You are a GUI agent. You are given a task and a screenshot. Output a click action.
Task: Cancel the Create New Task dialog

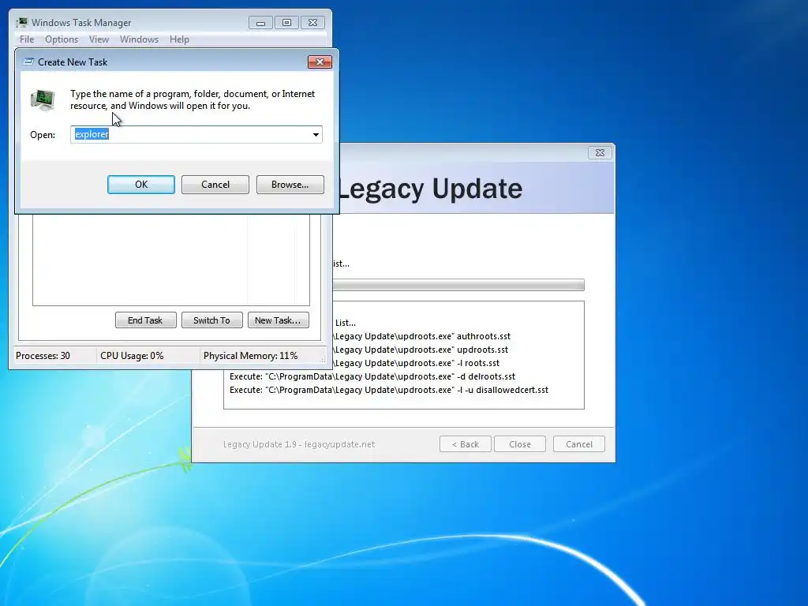click(x=215, y=185)
